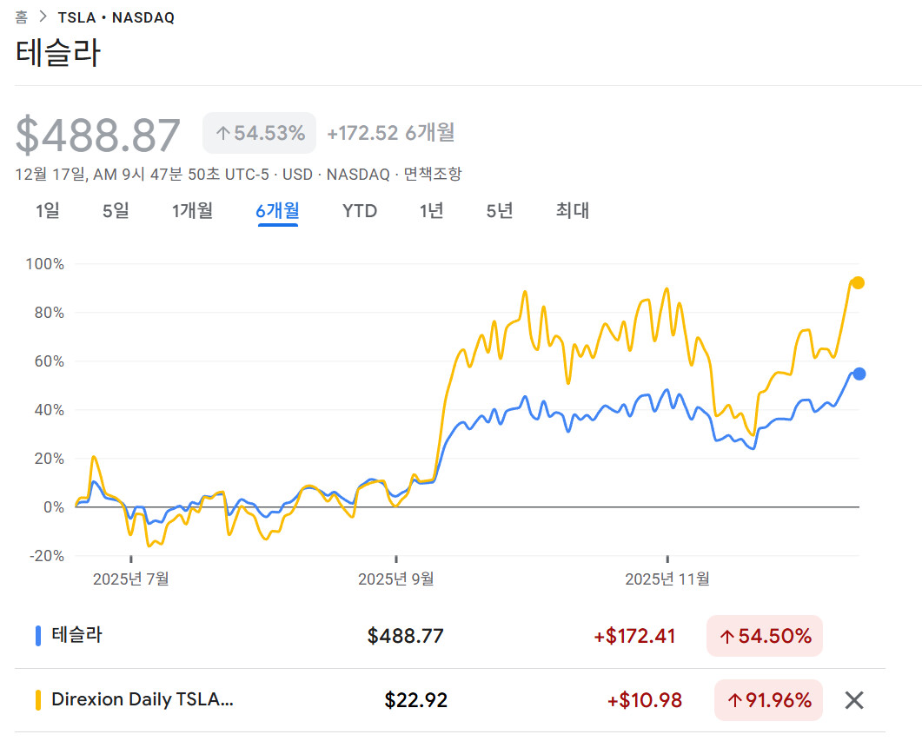Show the 최대 full history range
The image size is (922, 741).
click(x=573, y=210)
